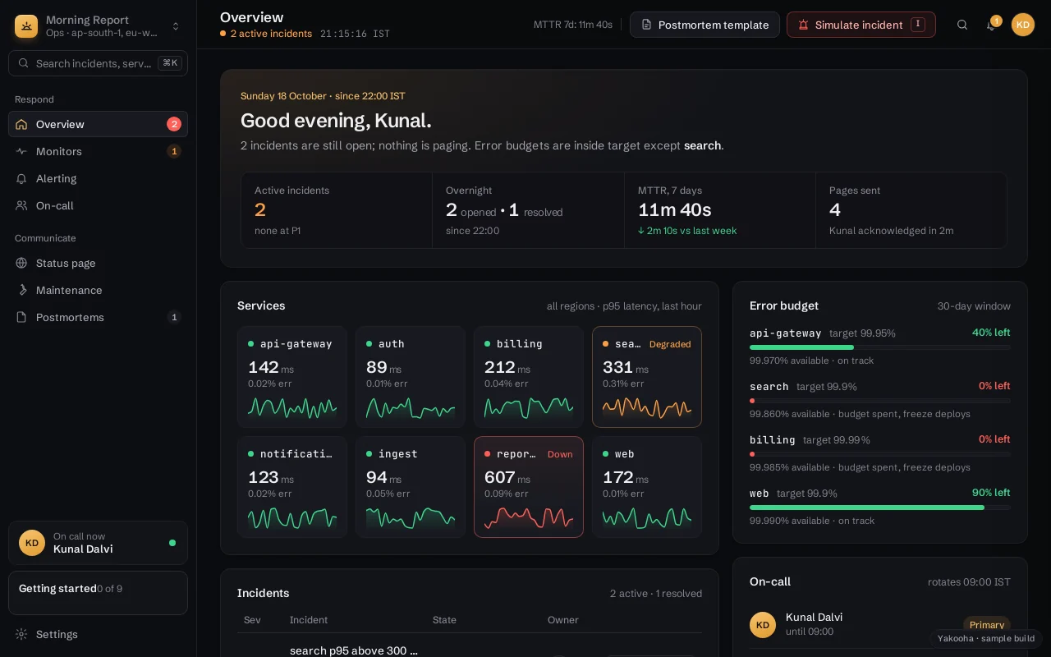Screen dimensions: 1051x657
Task: Open Settings at sidebar bottom
Action: (98, 634)
